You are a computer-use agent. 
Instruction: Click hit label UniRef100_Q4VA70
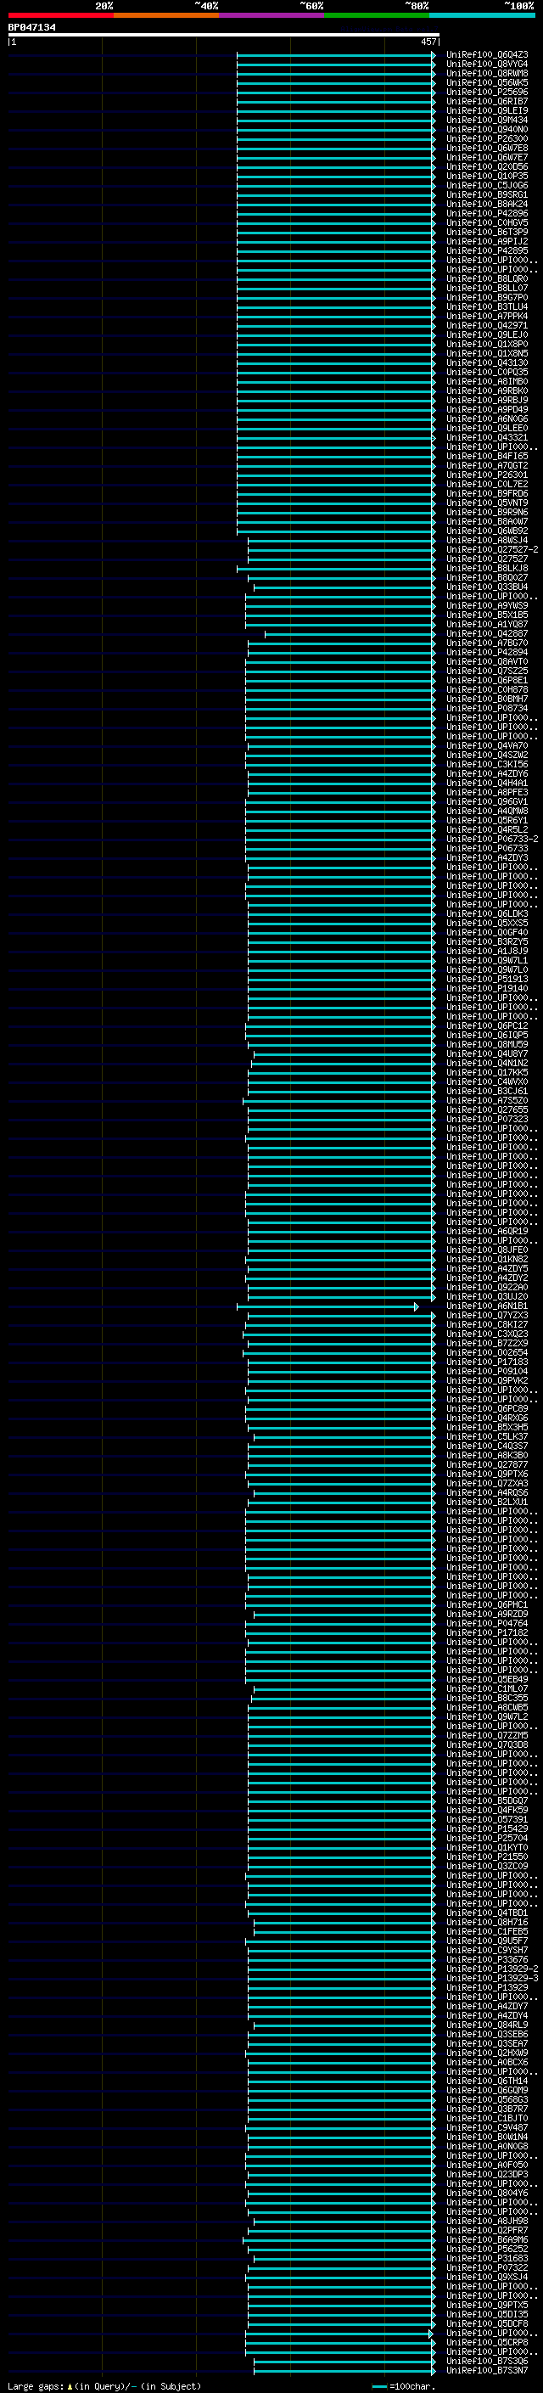[487, 745]
